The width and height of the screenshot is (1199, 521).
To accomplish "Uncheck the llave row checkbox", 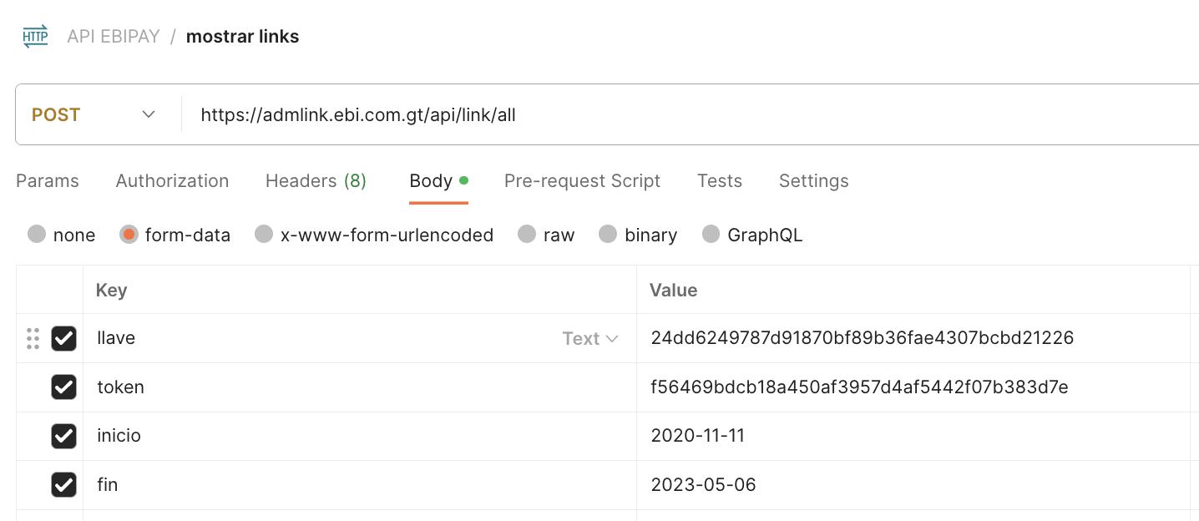I will coord(63,338).
